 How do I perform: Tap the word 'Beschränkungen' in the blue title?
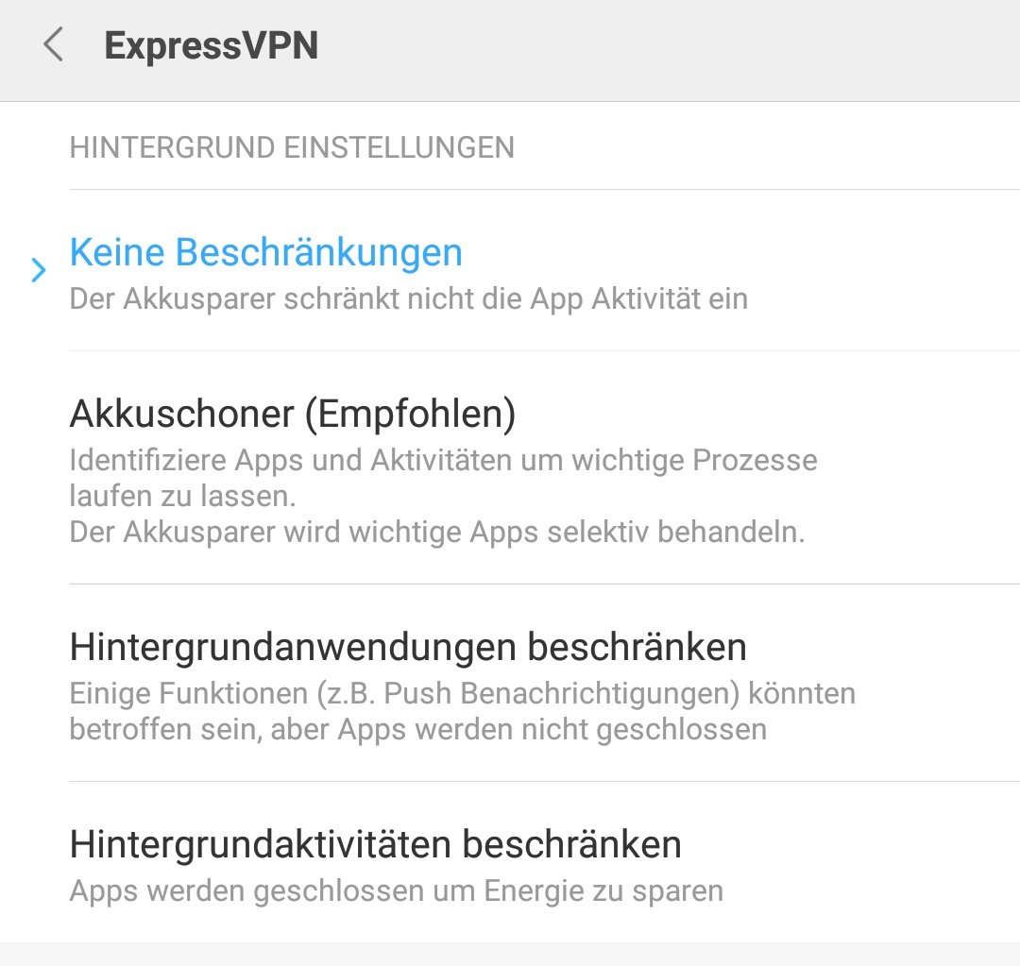point(319,252)
